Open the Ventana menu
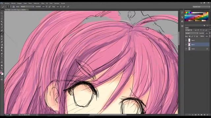The image size is (211, 118). [x=57, y=3]
